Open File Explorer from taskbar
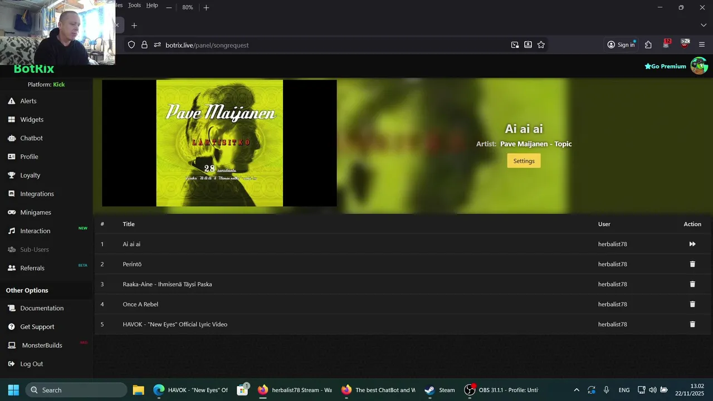The image size is (713, 401). (x=138, y=390)
